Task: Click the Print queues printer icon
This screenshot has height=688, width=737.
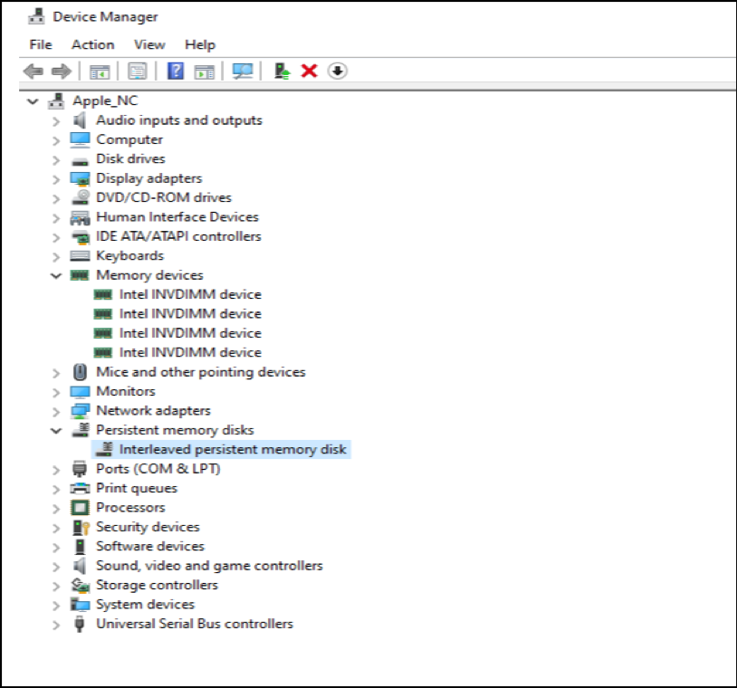Action: (80, 488)
